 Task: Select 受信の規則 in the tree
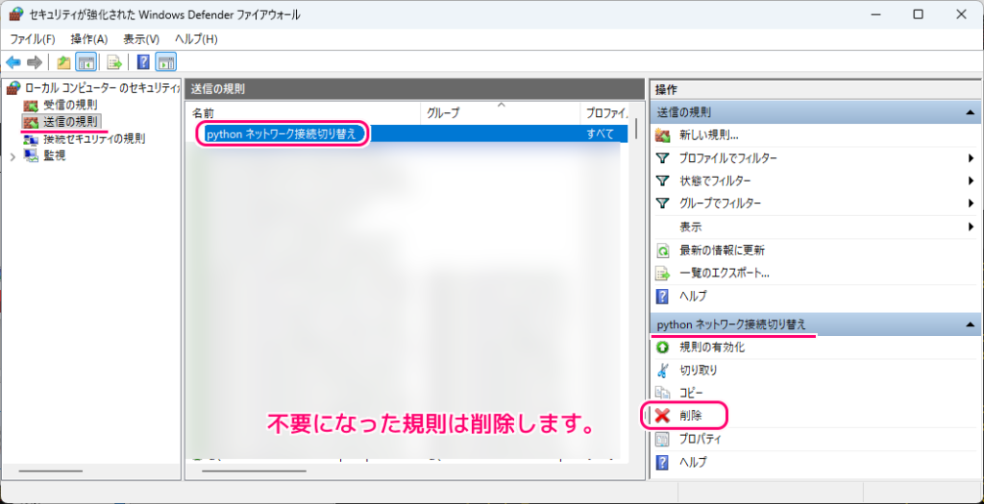[x=70, y=104]
